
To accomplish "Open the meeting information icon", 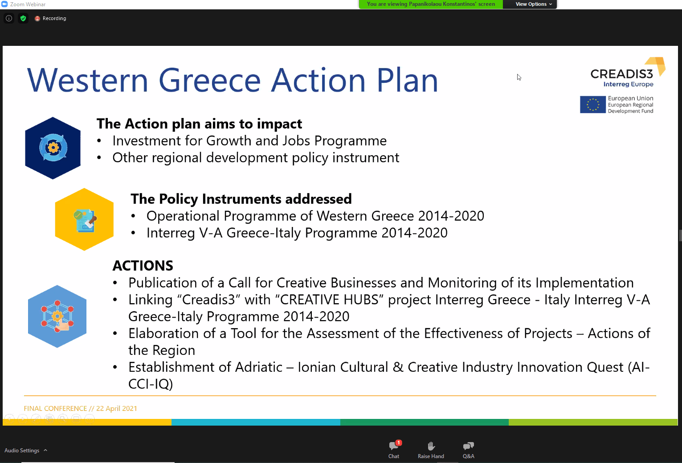I will pos(9,18).
